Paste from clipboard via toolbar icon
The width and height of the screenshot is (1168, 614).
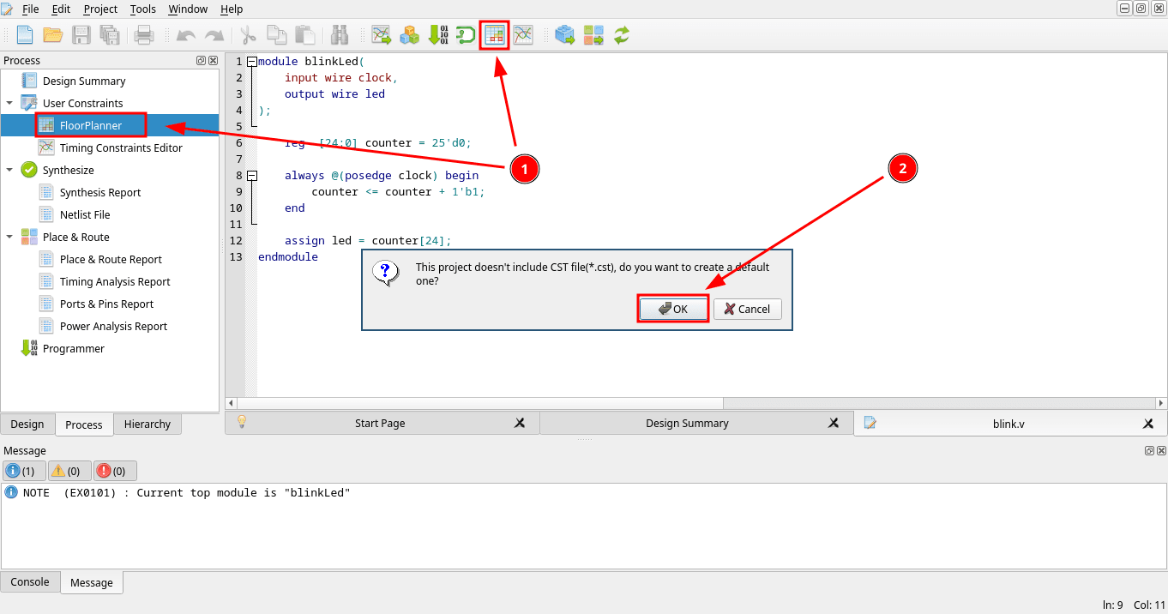304,35
